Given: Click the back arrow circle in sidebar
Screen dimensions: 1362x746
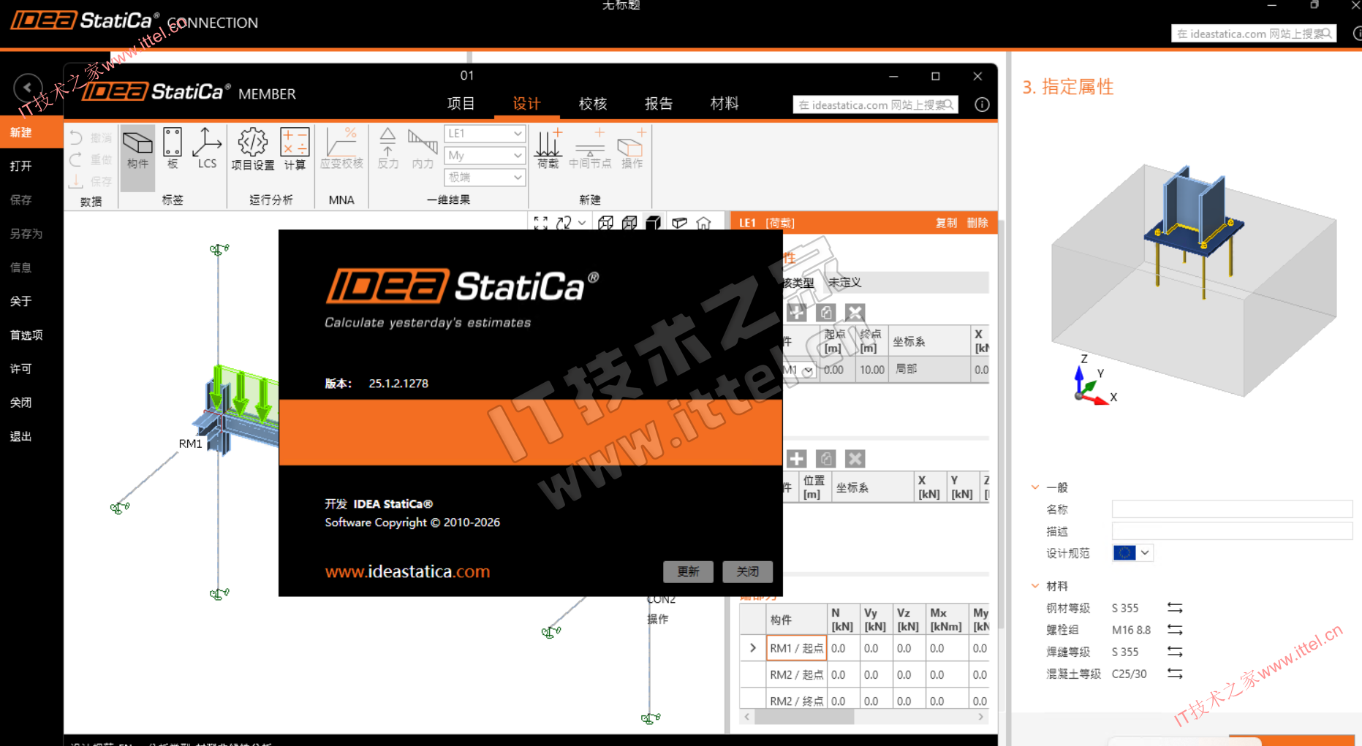Looking at the screenshot, I should click(x=28, y=88).
